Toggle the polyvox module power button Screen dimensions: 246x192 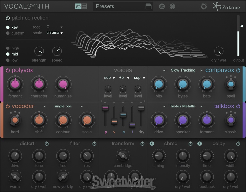8,70
